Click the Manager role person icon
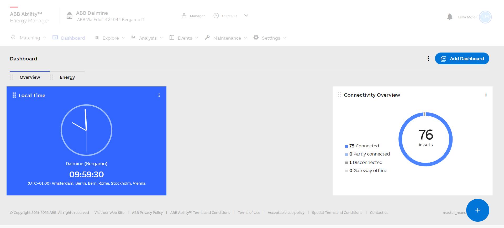504x228 pixels. pos(184,16)
